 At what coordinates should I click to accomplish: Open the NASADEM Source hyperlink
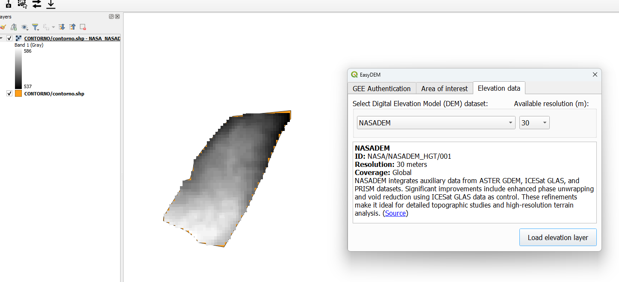(x=395, y=213)
